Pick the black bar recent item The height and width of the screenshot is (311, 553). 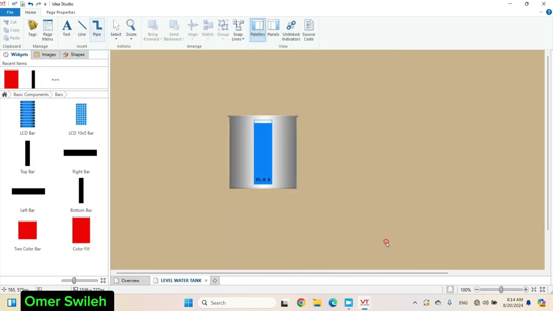pyautogui.click(x=33, y=79)
